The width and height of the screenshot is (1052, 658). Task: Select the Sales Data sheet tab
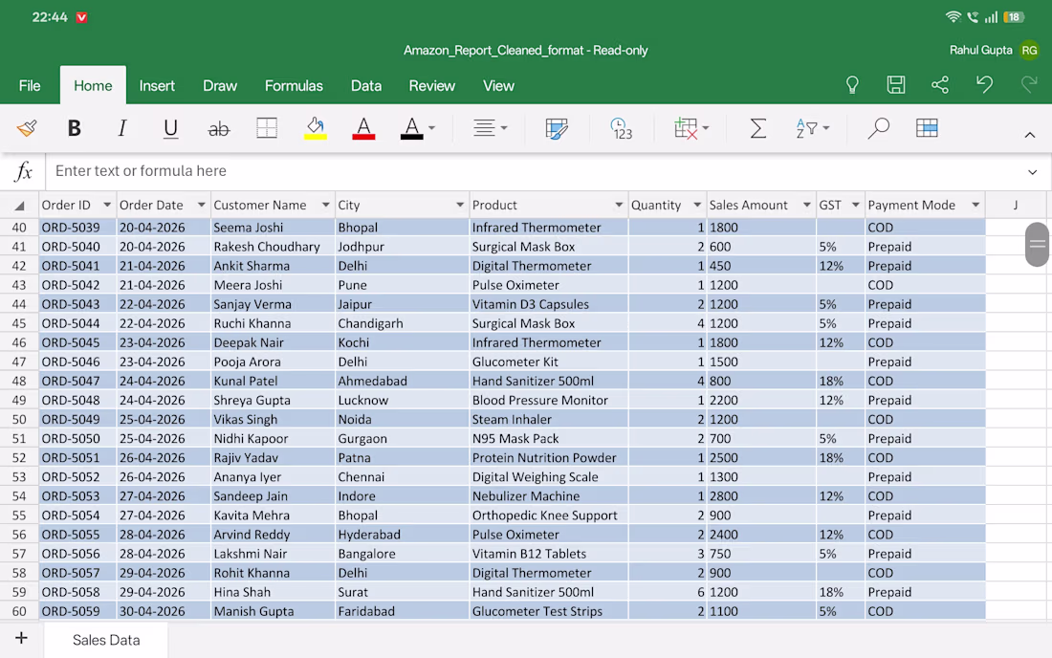[106, 640]
